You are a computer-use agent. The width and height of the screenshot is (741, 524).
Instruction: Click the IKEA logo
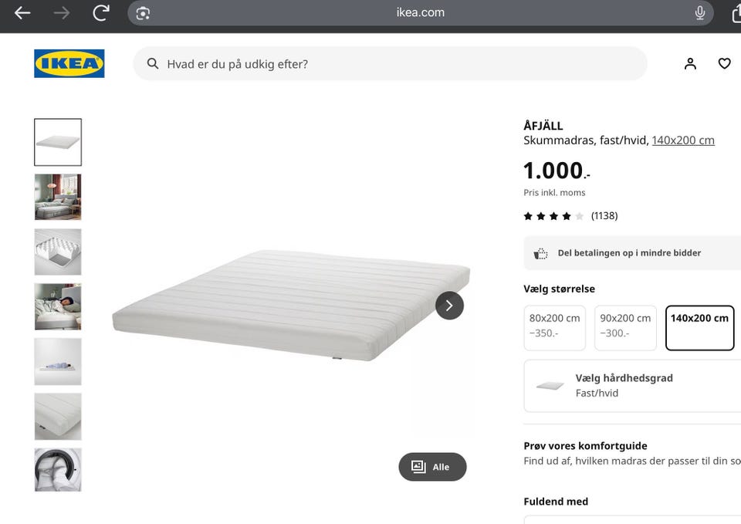tap(69, 63)
